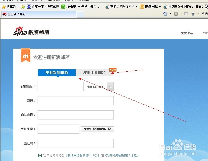Image resolution: width=208 pixels, height=161 pixels.
Task: Click the 360 search bookmark icon
Action: [63, 7]
